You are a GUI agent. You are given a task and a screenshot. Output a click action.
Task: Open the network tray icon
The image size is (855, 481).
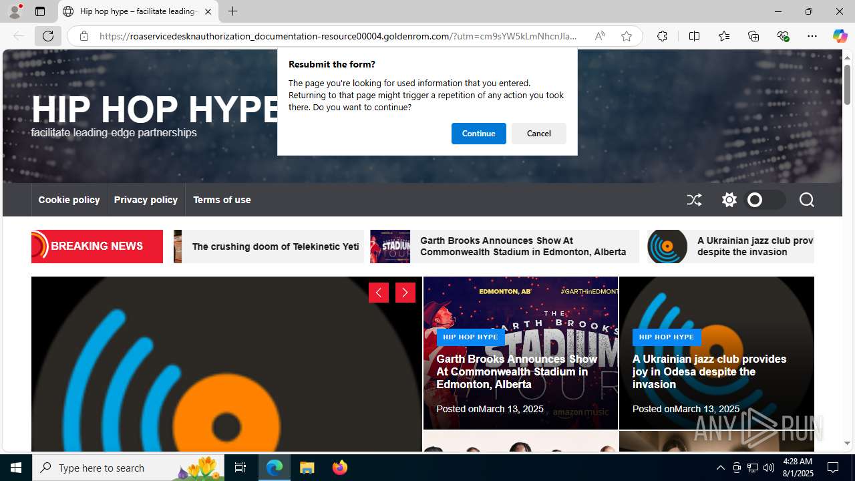click(752, 468)
